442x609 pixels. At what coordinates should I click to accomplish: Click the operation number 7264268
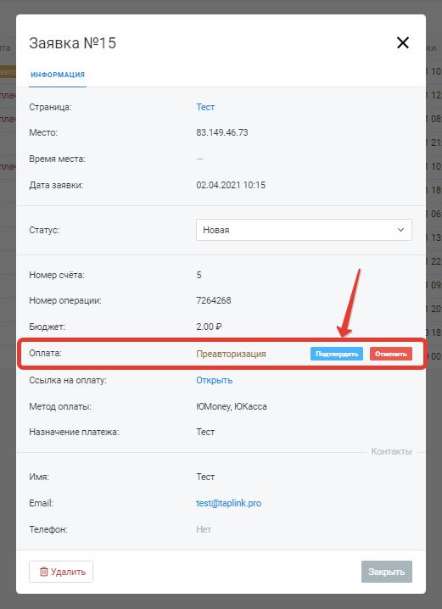(214, 300)
